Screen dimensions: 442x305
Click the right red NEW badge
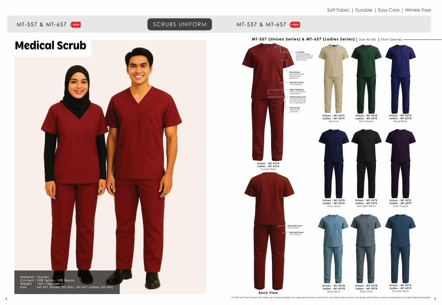pyautogui.click(x=295, y=25)
